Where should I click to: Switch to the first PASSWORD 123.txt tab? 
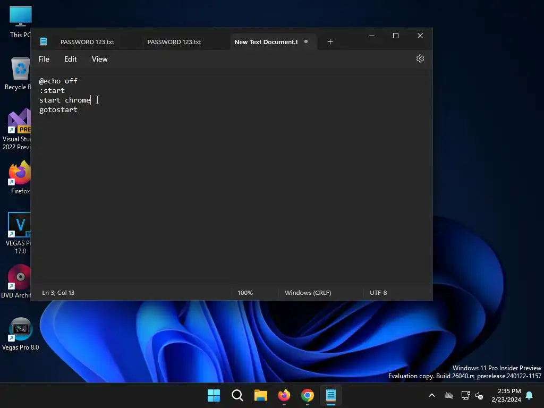click(88, 42)
